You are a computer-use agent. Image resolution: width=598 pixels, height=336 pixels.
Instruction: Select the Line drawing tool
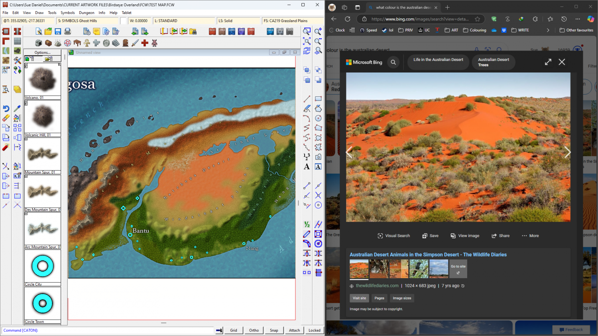click(x=307, y=99)
